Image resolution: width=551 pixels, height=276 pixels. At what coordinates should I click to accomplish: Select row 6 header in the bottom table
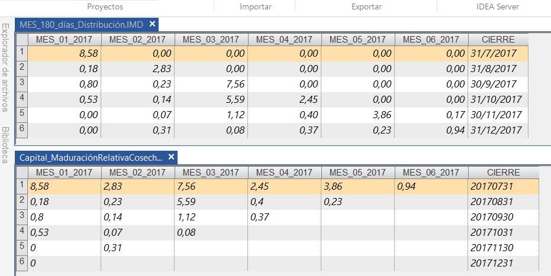(21, 262)
